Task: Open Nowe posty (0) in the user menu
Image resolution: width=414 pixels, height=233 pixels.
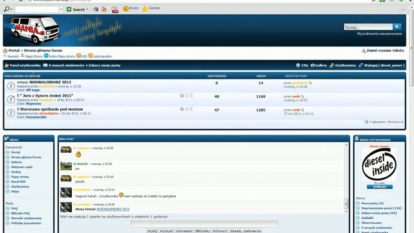Action: point(373,203)
